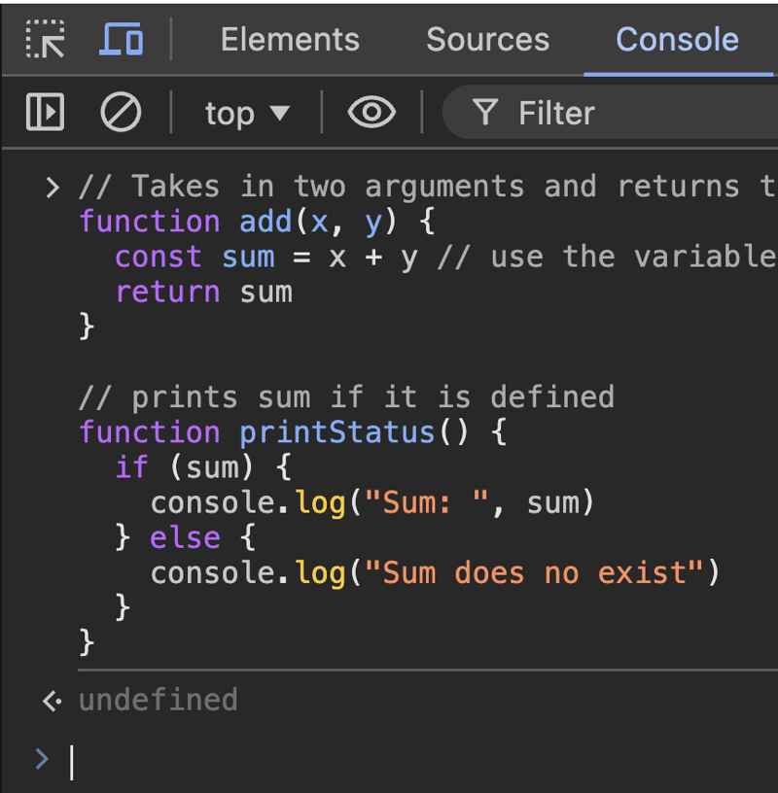The width and height of the screenshot is (778, 793).
Task: Click the "const sum = x + y" line
Action: 266,257
